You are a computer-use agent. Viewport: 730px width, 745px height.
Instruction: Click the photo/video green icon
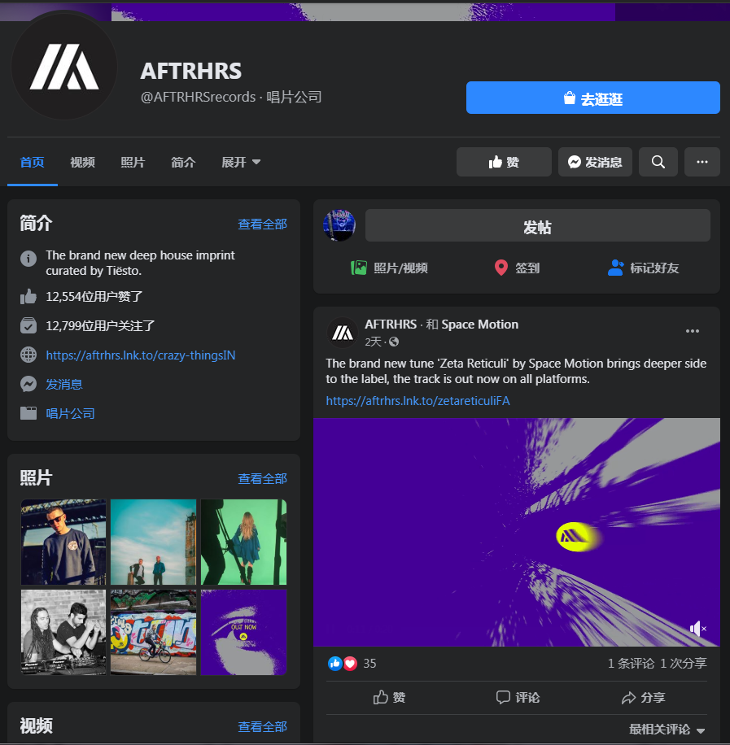coord(359,268)
